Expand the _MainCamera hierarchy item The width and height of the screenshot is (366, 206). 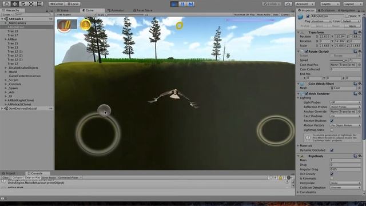point(6,23)
